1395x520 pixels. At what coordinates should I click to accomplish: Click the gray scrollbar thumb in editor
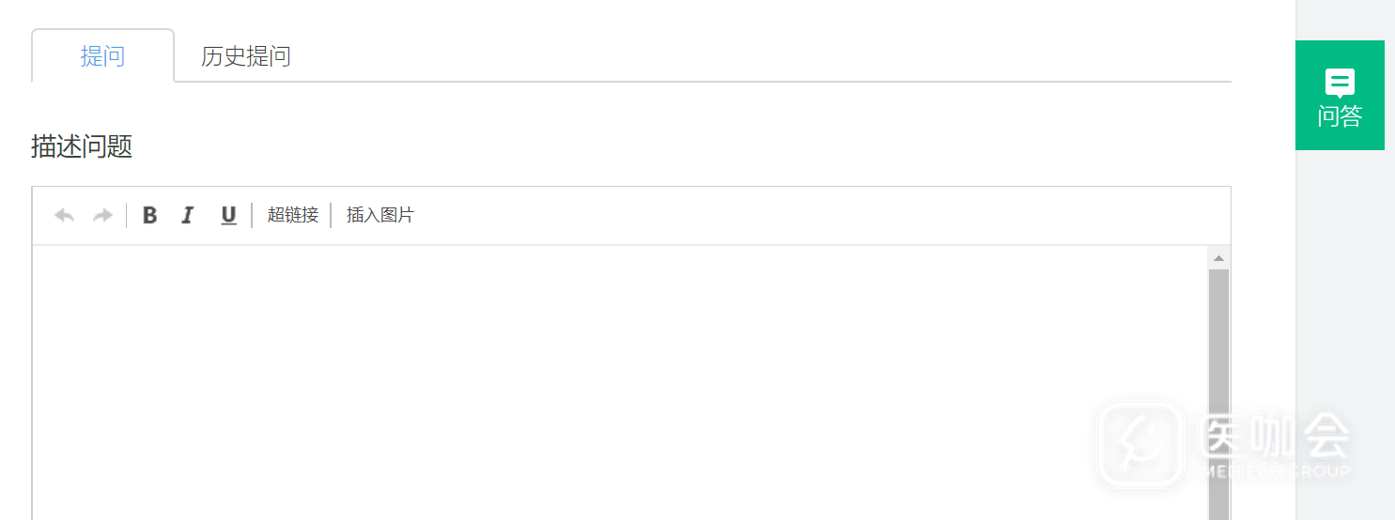(x=1218, y=394)
